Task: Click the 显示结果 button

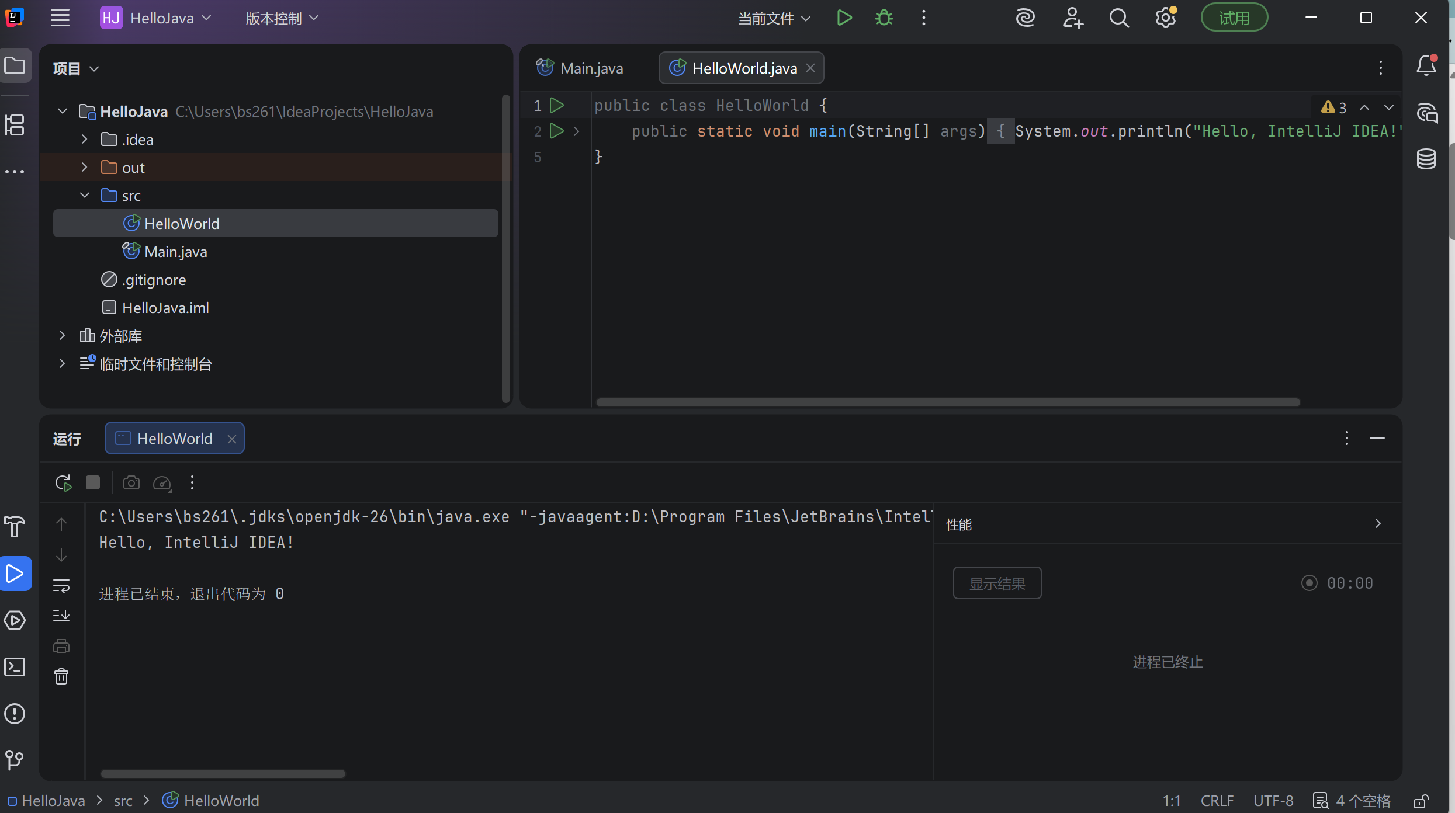Action: pos(997,583)
